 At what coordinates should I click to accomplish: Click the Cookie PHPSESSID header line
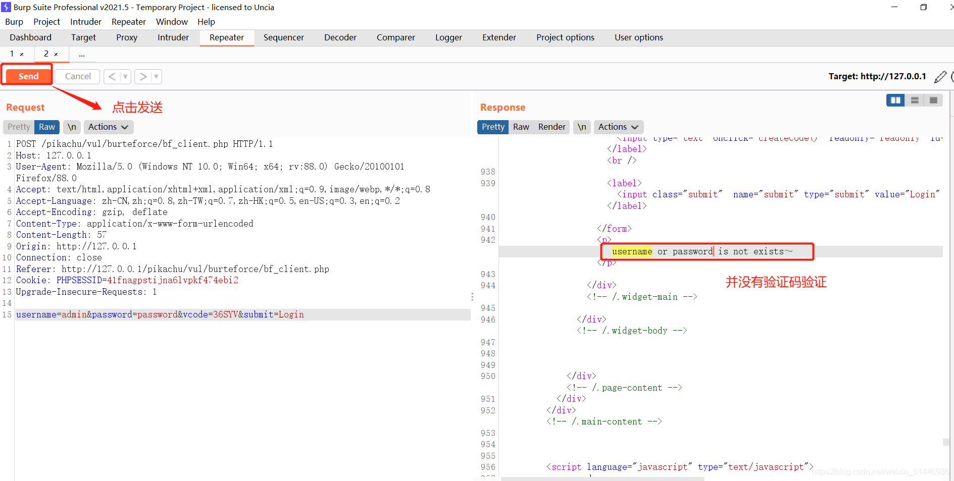click(x=127, y=280)
